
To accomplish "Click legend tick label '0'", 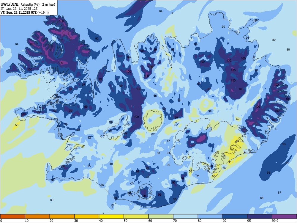I will [1, 221].
